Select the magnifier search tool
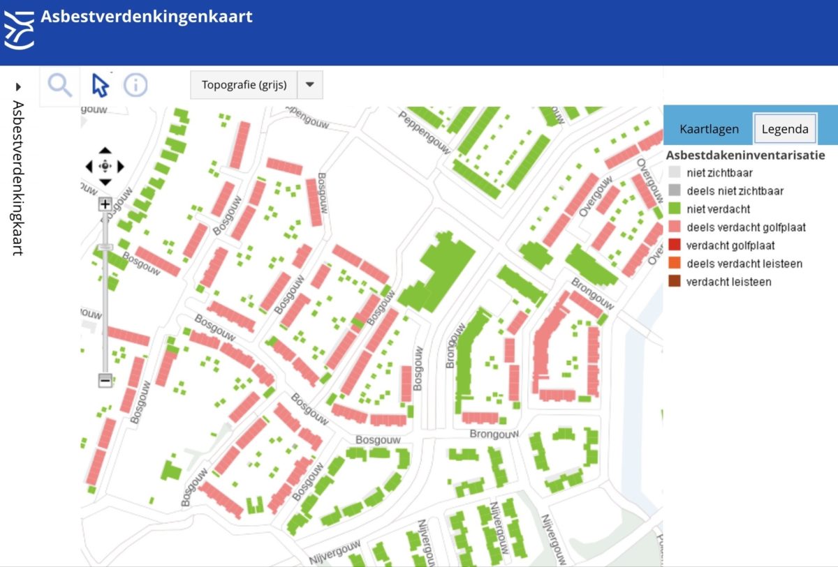 click(59, 84)
